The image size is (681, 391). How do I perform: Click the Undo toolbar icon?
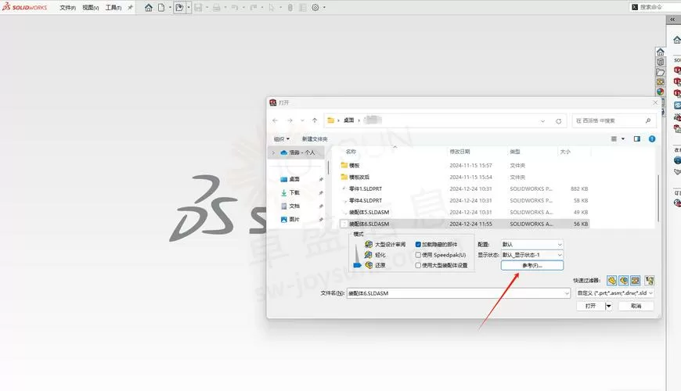(235, 7)
